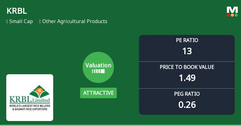Click the tree emblem in KRBL logo
The width and height of the screenshot is (241, 126).
(x=39, y=91)
